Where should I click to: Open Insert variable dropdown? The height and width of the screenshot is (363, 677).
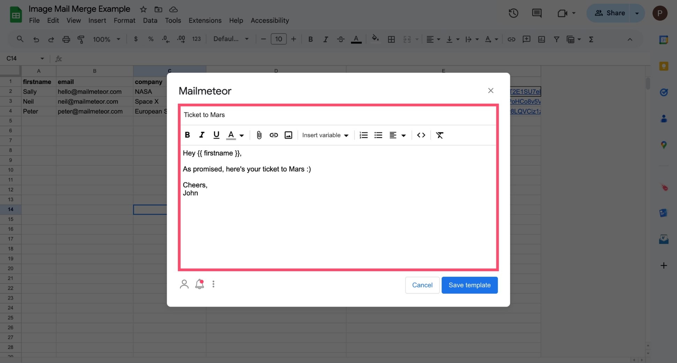pyautogui.click(x=325, y=135)
